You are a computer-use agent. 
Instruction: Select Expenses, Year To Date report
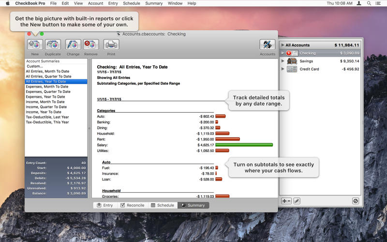pyautogui.click(x=56, y=96)
